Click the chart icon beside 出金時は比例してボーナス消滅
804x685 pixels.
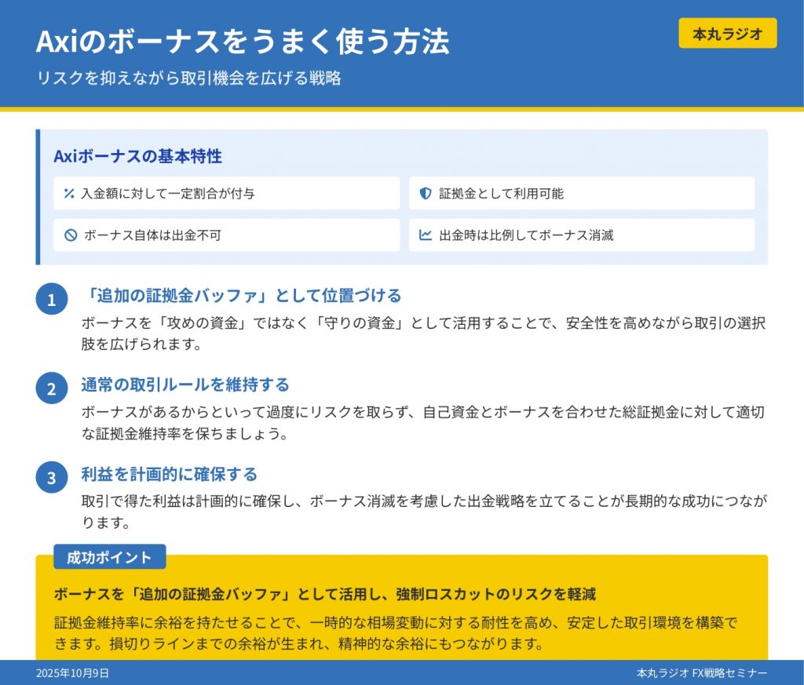[426, 235]
